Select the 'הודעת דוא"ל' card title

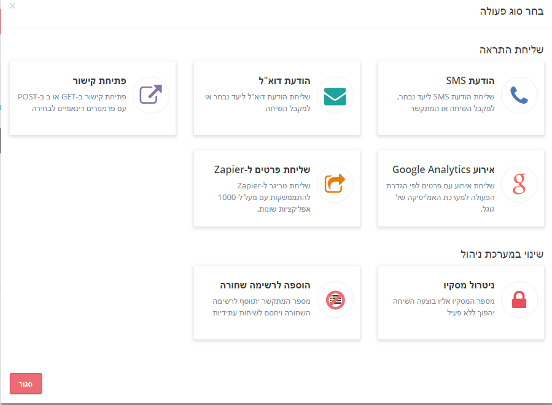(284, 80)
